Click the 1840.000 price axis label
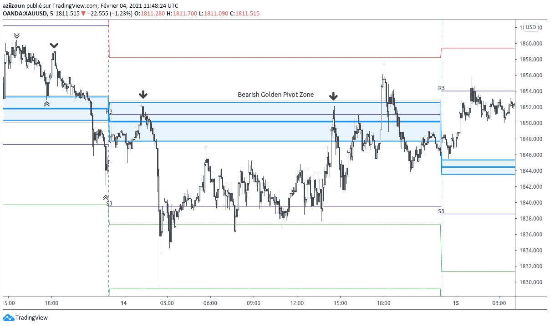Image resolution: width=550 pixels, height=326 pixels. (x=531, y=203)
